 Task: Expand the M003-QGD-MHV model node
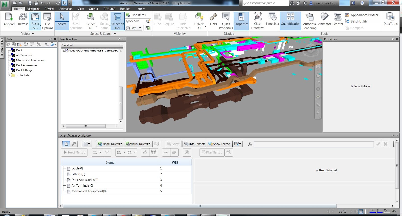(x=64, y=51)
